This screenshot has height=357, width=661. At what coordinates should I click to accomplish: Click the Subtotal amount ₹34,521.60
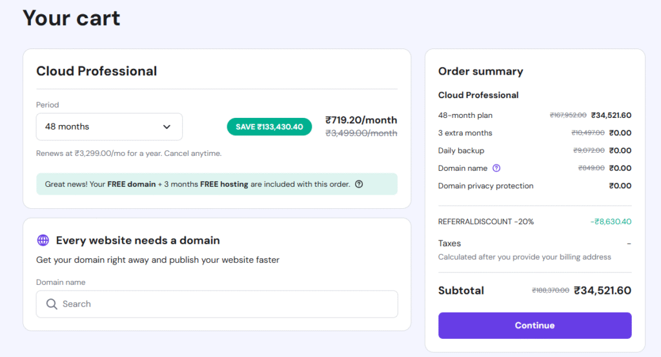pos(602,291)
